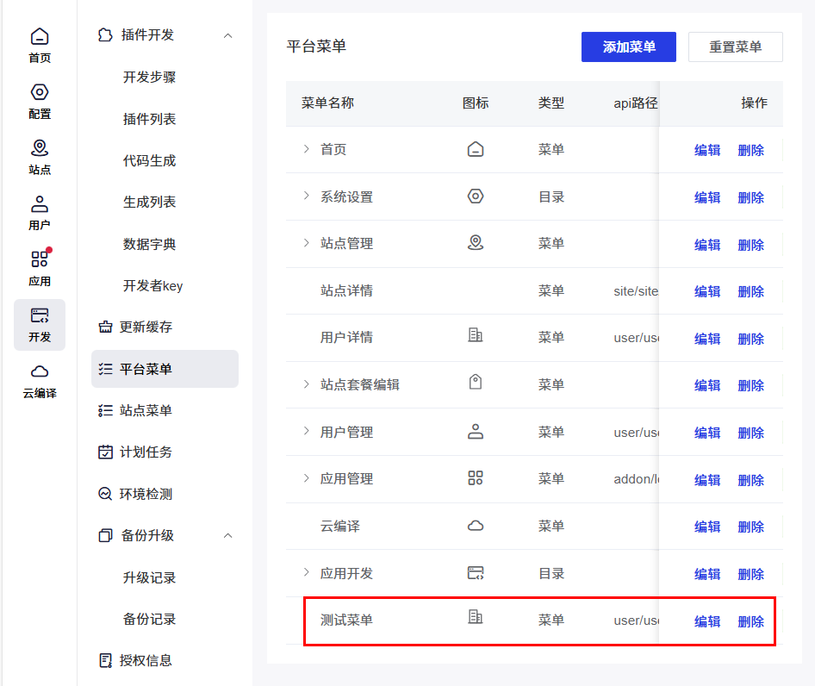815x686 pixels.
Task: Collapse the 备份升级 submenu chevron
Action: click(x=227, y=536)
